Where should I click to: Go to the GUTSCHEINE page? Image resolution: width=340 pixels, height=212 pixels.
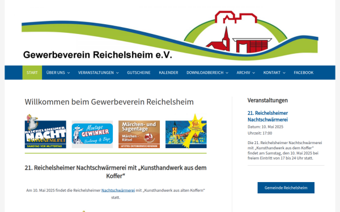(139, 73)
